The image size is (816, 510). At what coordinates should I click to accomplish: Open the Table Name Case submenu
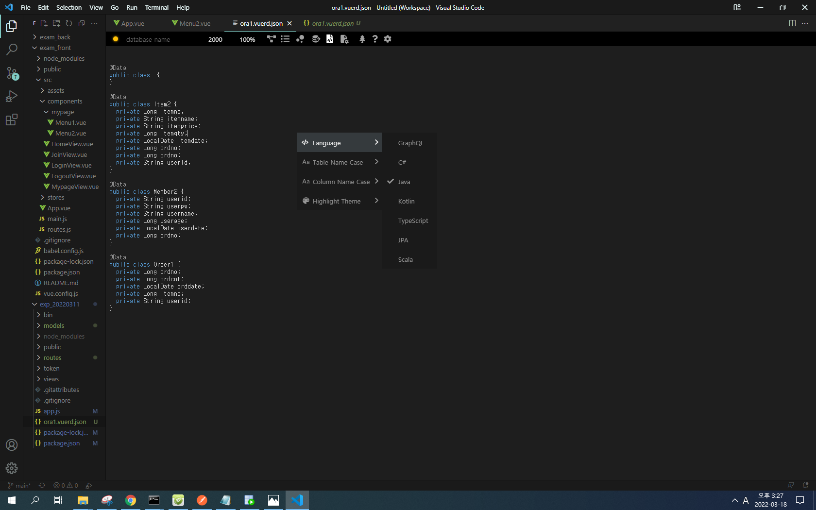340,162
